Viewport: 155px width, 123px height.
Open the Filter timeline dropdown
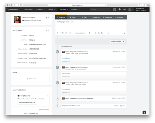tap(118, 42)
